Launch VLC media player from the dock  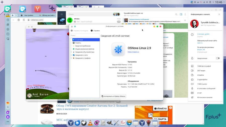(x=90, y=123)
